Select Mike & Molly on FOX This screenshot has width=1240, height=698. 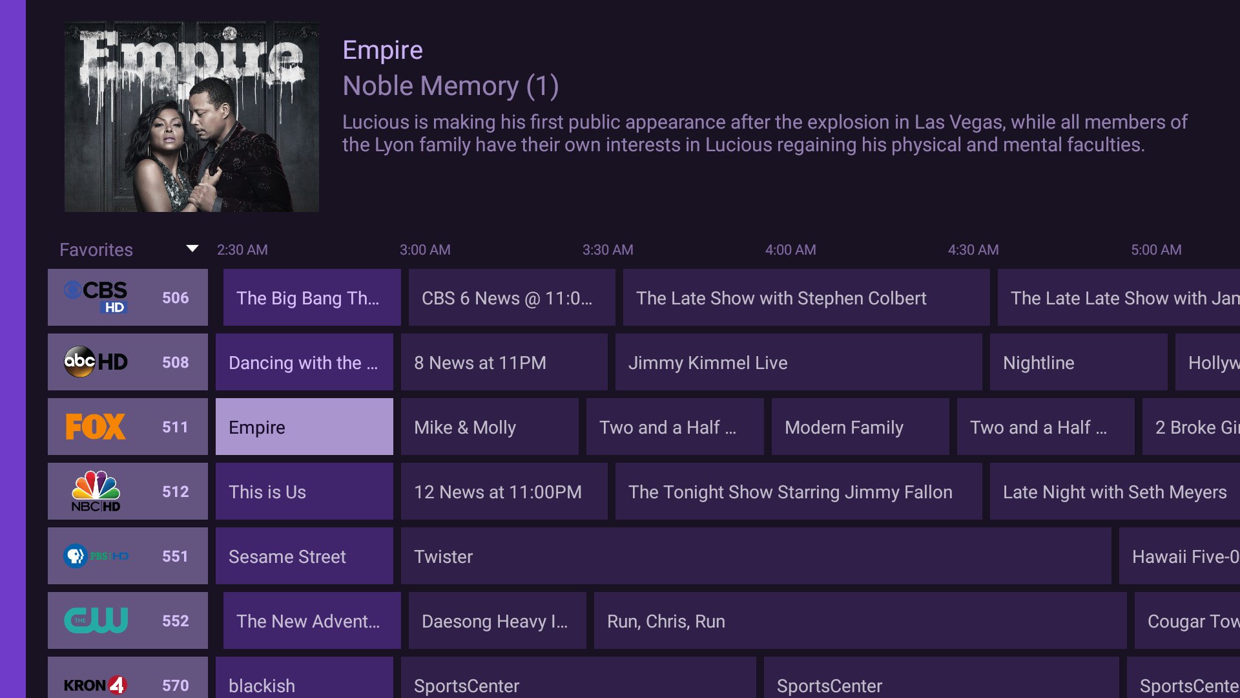point(490,427)
